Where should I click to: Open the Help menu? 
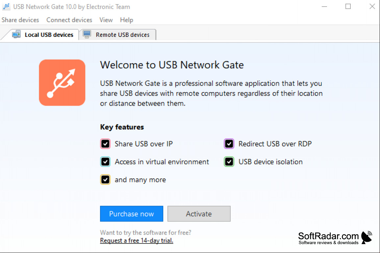(x=127, y=20)
